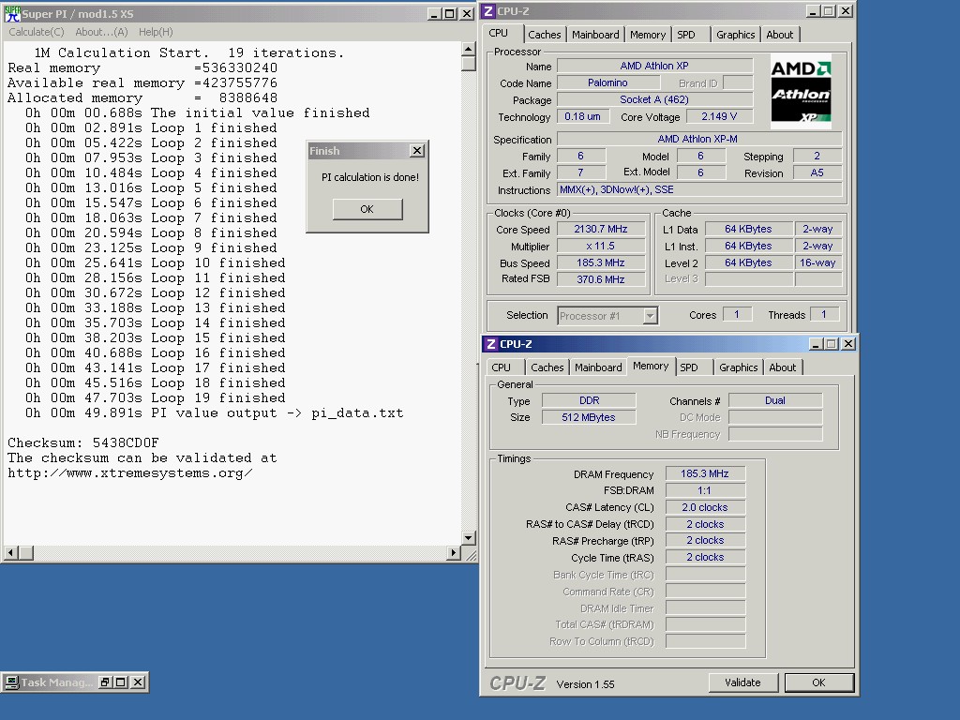The height and width of the screenshot is (720, 960).
Task: Close the Finish dialog with its X
Action: [x=417, y=151]
